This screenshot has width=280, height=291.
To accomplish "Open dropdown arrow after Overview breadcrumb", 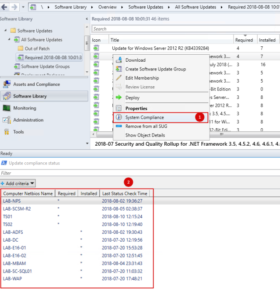I will [x=122, y=7].
